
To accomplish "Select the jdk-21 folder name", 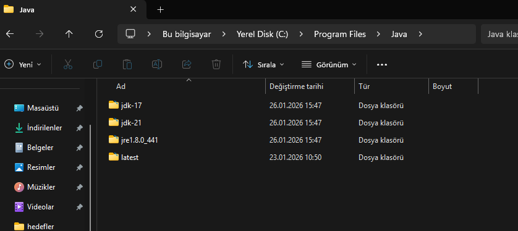I will (131, 123).
